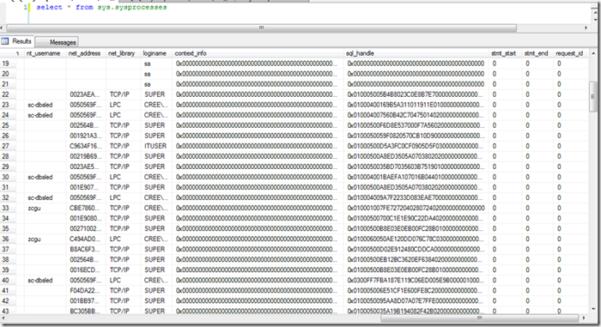Click query editor scroll left arrow
The height and width of the screenshot is (327, 601).
pyautogui.click(x=3, y=28)
